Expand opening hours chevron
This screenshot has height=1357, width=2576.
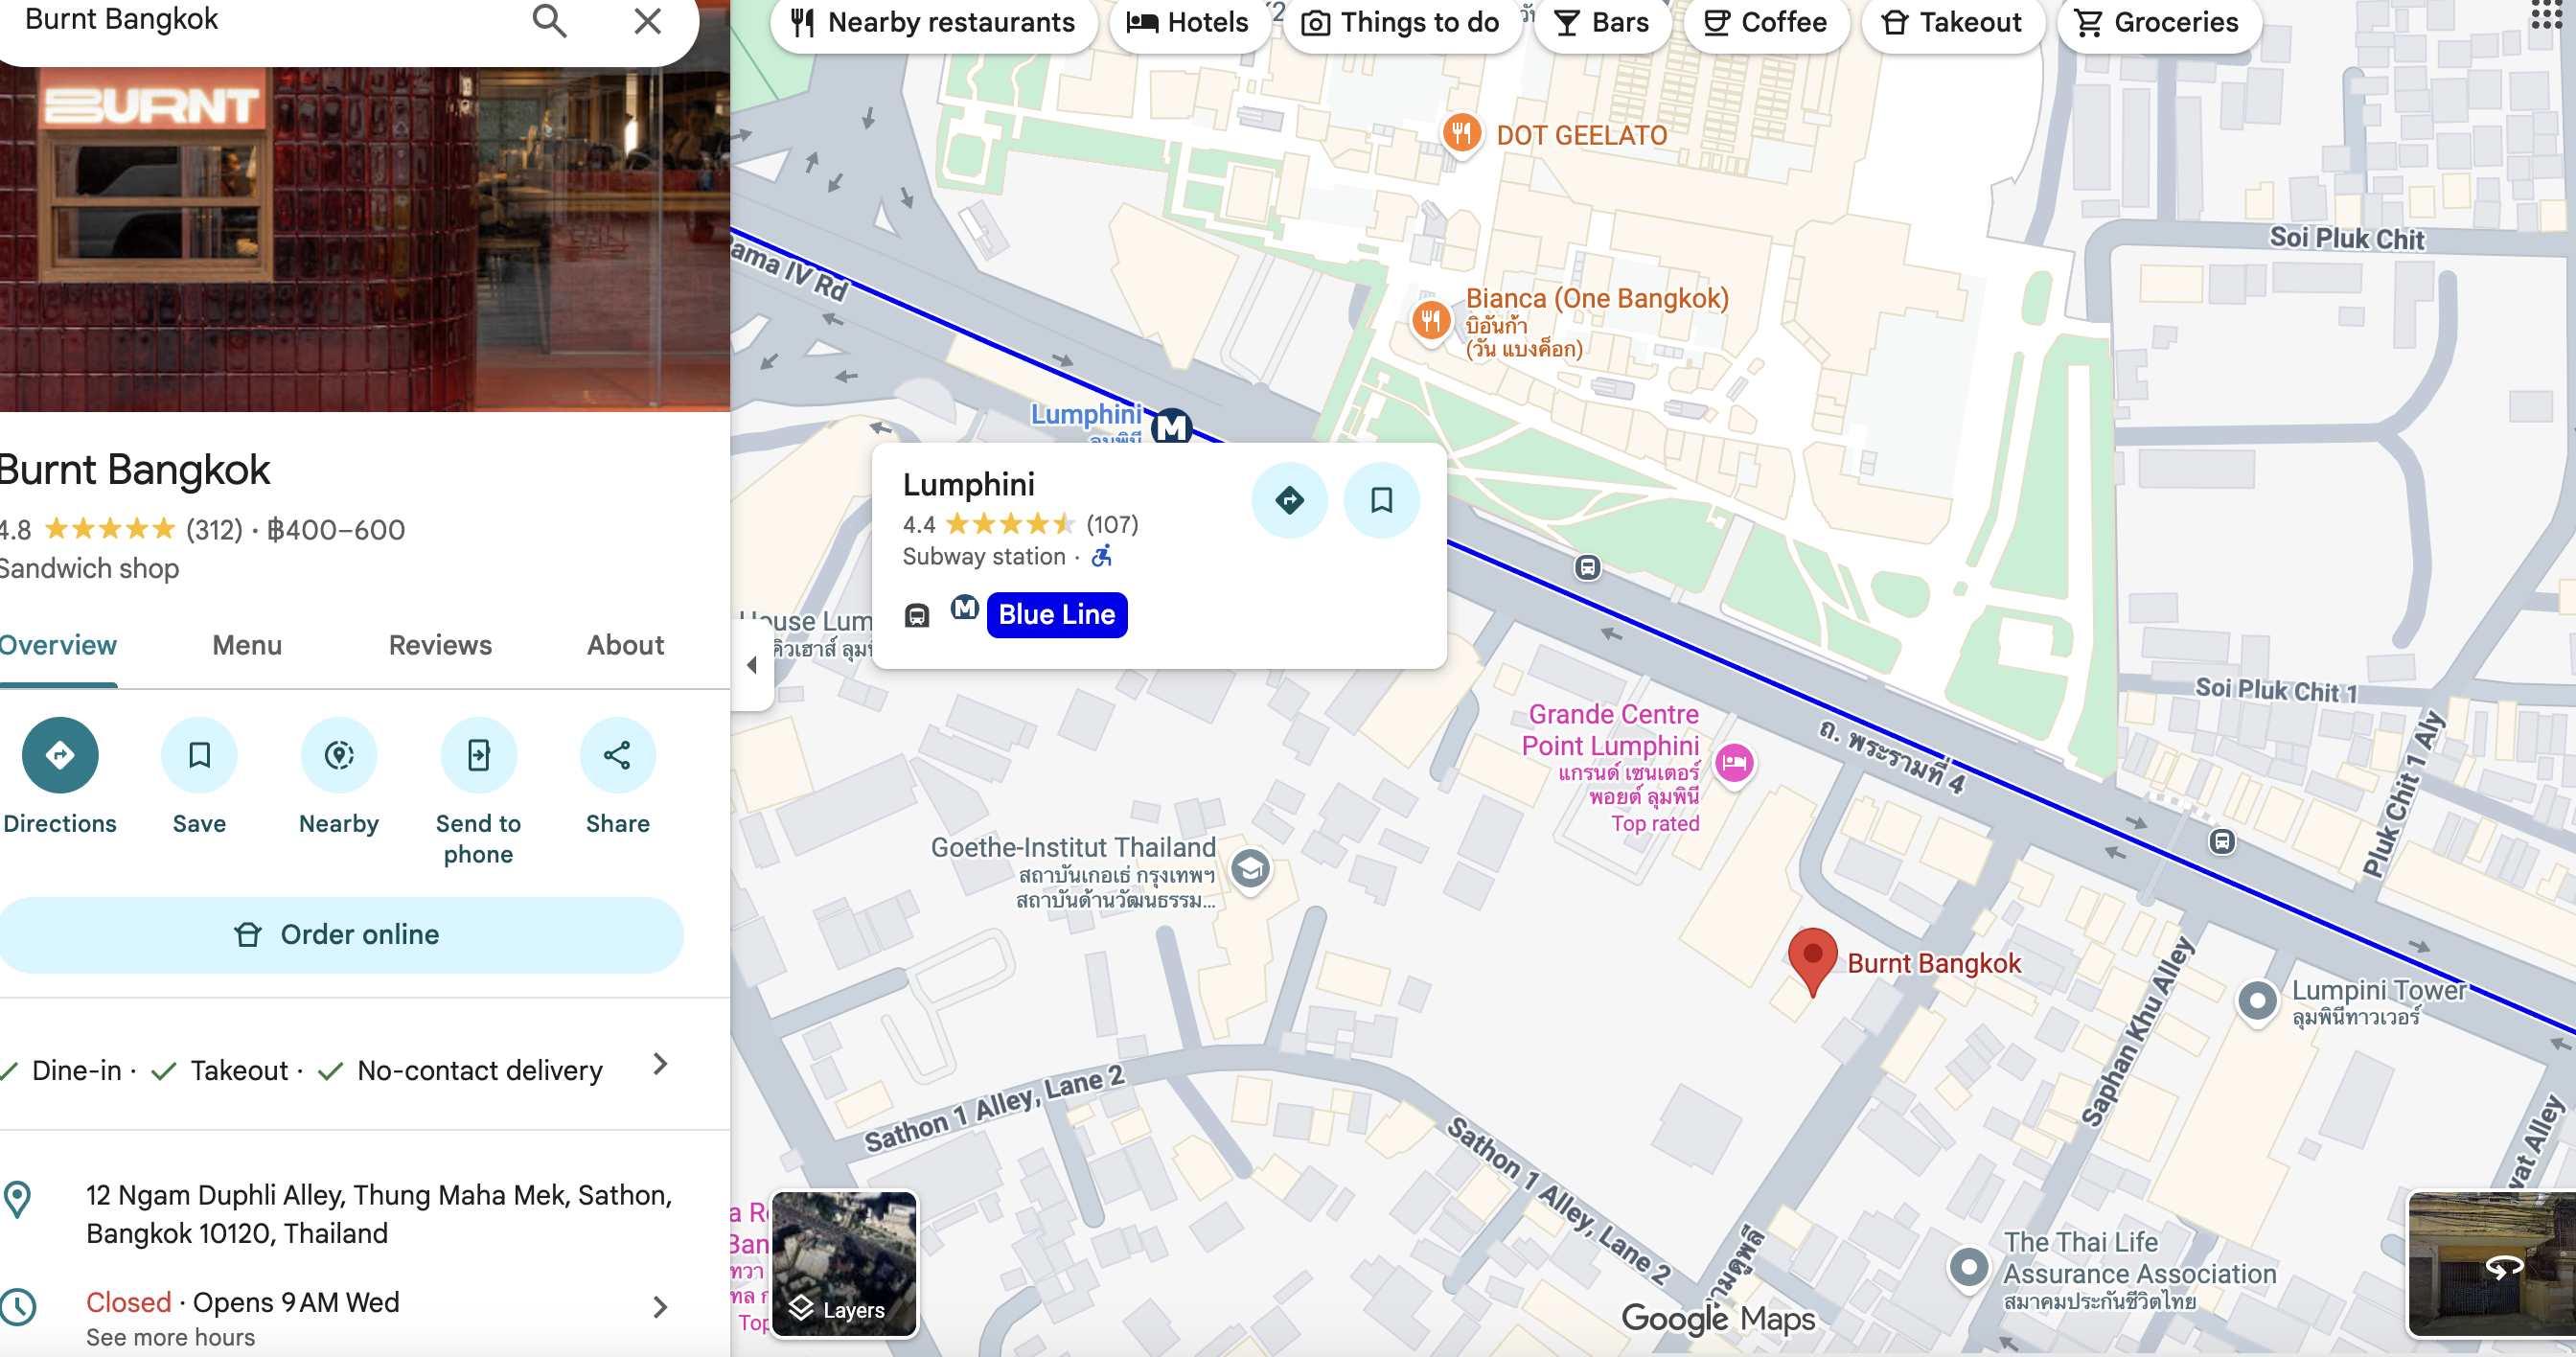[x=659, y=1307]
